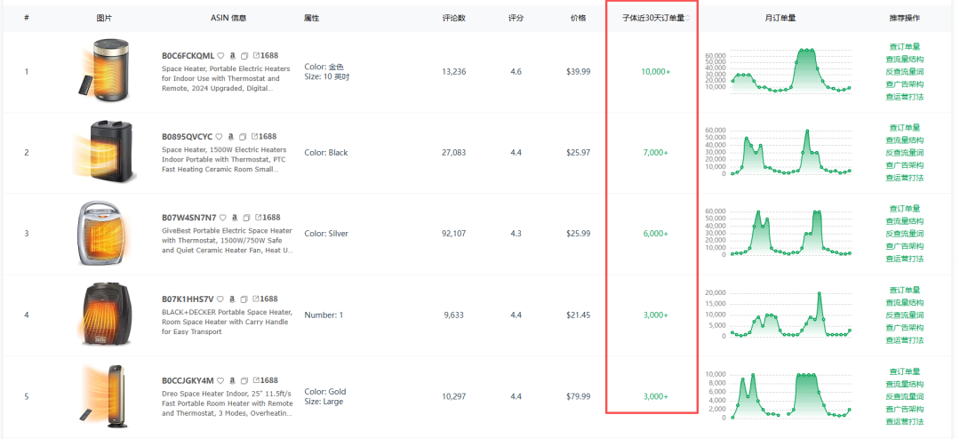
Task: Click 查订单量 link in row 1
Action: coord(904,46)
